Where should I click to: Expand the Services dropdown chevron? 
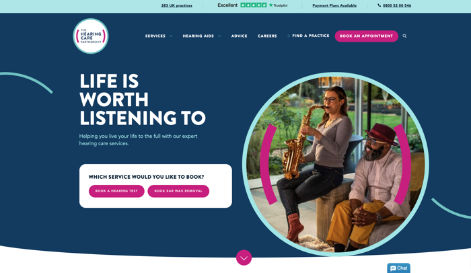[171, 36]
